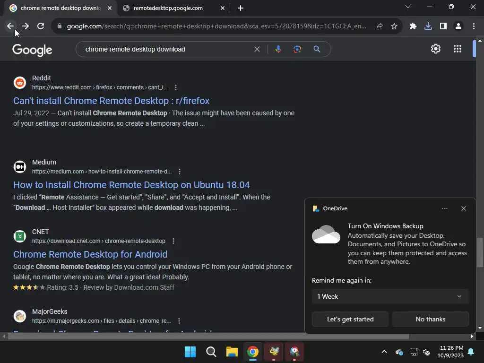Viewport: 484px width, 363px height.
Task: Close the remotedesktop.google.com tab
Action: click(223, 8)
